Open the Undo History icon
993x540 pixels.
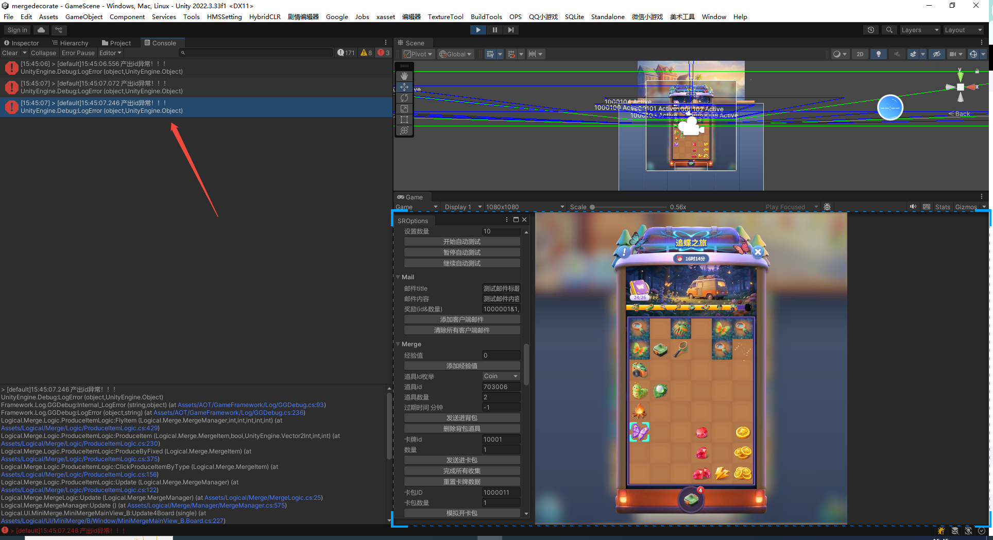pos(871,30)
